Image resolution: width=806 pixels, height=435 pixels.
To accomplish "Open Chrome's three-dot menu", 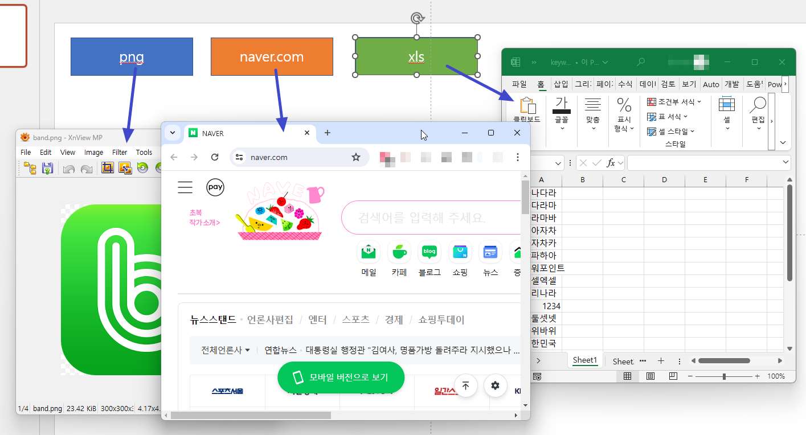I will 517,157.
